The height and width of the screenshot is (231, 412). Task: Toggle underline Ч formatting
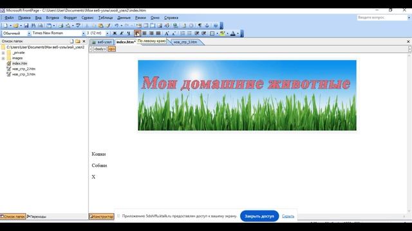click(129, 33)
